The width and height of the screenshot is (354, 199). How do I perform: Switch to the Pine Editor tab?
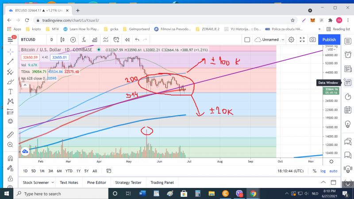click(96, 182)
